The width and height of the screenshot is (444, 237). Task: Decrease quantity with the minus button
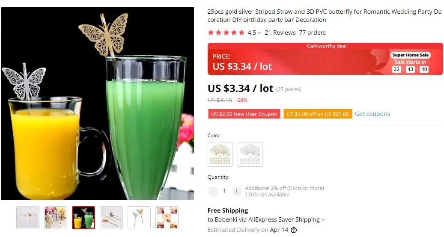tap(212, 191)
